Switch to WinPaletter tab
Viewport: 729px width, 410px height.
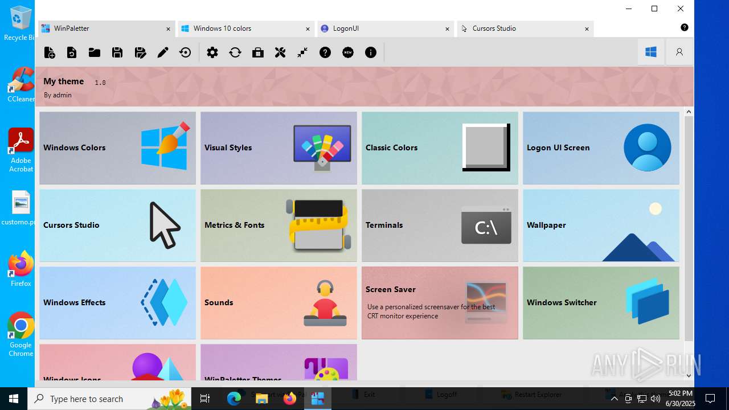point(106,28)
